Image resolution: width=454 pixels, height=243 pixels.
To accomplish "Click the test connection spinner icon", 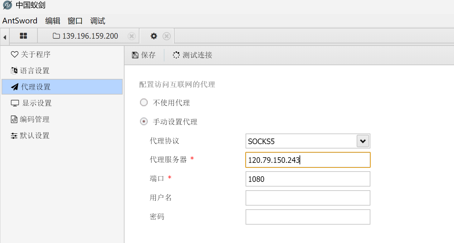I will [x=176, y=55].
